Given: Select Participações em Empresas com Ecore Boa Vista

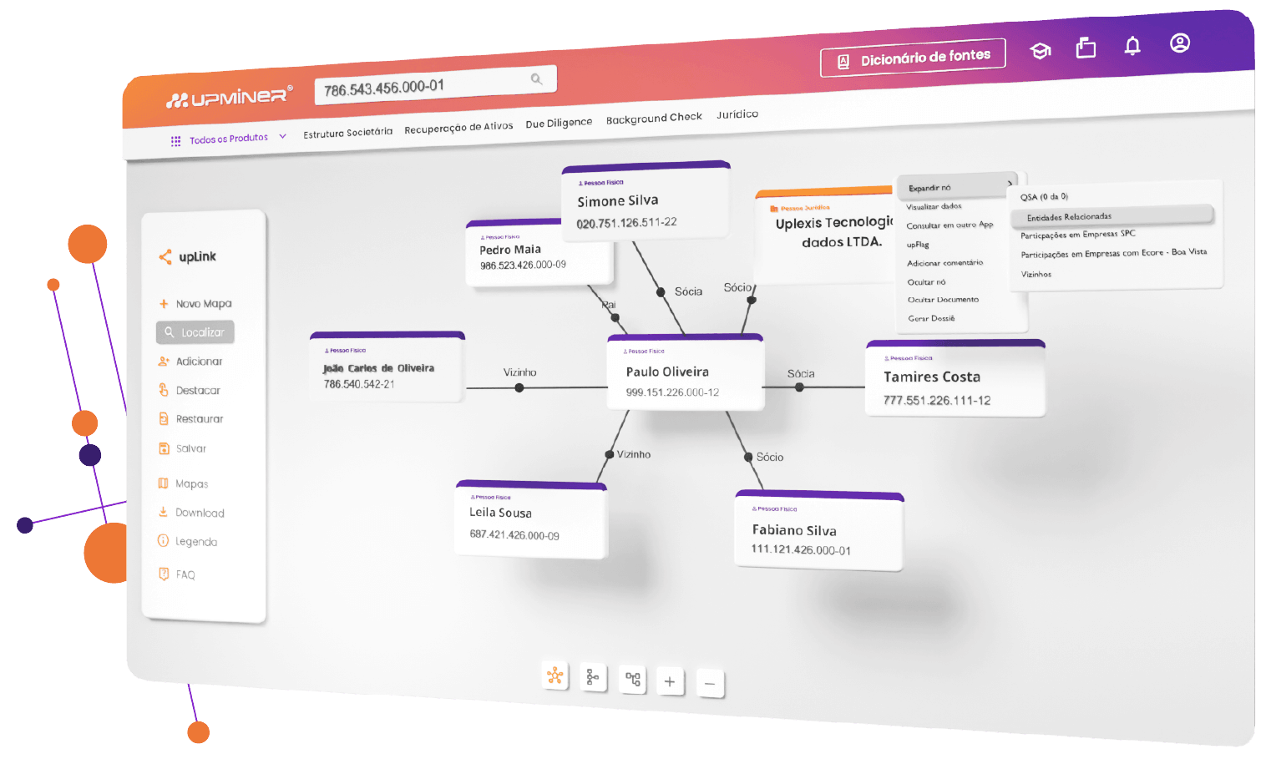Looking at the screenshot, I should click(x=1113, y=253).
